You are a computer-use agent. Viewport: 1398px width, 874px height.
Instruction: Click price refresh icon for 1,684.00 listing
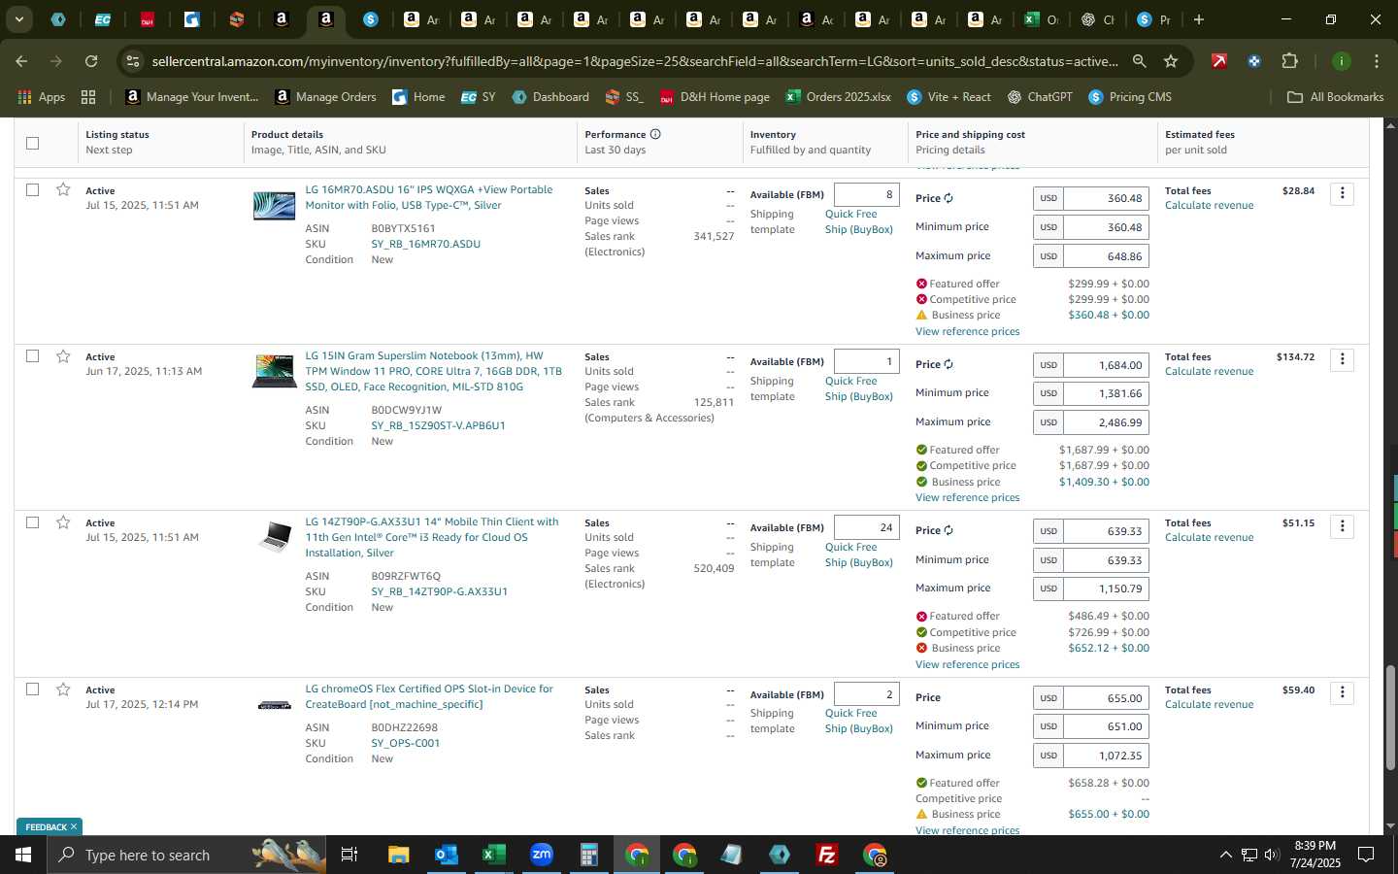point(949,364)
